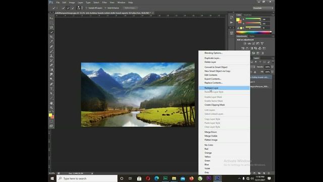
Task: Select the Path Selection tool
Action: click(51, 93)
